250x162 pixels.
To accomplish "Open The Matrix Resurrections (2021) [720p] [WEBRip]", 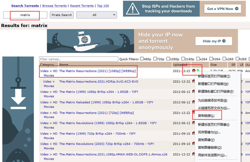I will point(97,113).
